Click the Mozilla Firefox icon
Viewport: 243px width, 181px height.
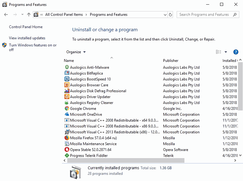[x=67, y=138]
